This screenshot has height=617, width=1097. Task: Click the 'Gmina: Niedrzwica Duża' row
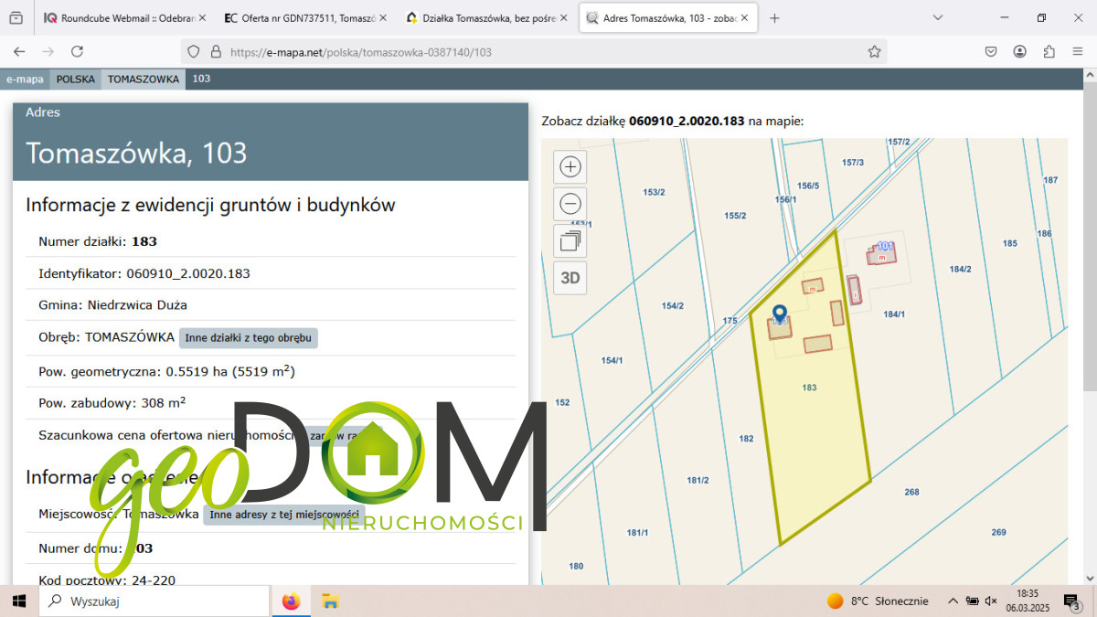pos(271,305)
